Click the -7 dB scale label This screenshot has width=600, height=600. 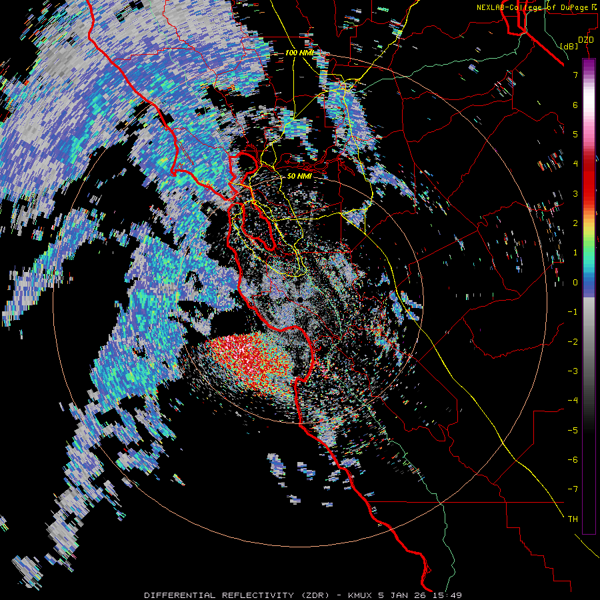point(573,489)
